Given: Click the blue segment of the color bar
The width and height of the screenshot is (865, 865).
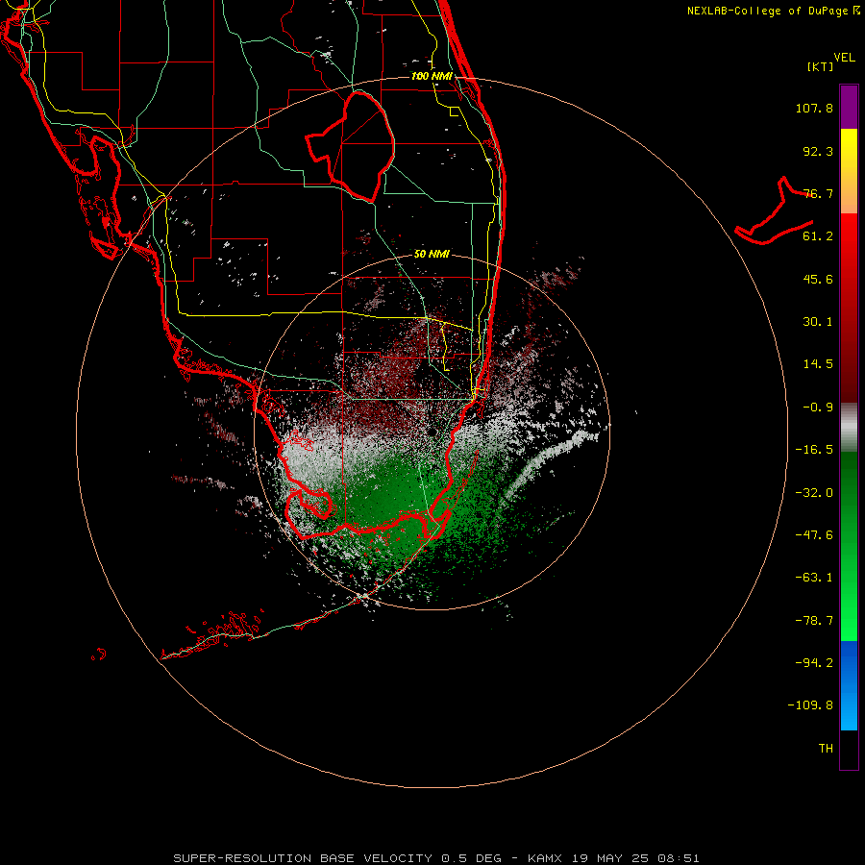Looking at the screenshot, I should click(x=849, y=685).
